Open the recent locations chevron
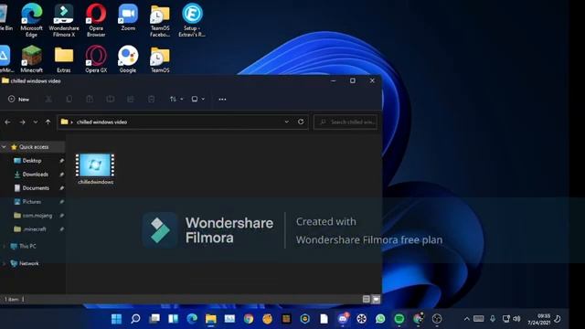Screen dimensions: 585x329 (x=36, y=122)
